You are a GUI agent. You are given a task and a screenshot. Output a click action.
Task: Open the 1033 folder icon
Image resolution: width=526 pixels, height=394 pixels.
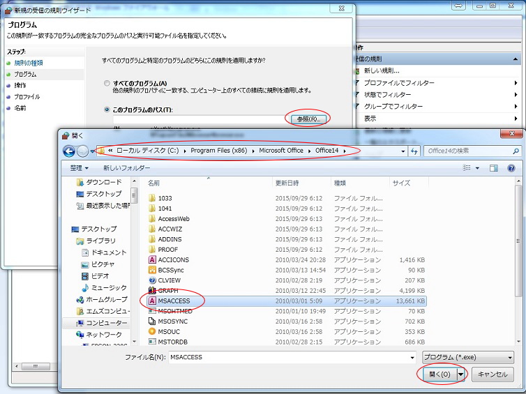[x=152, y=198]
